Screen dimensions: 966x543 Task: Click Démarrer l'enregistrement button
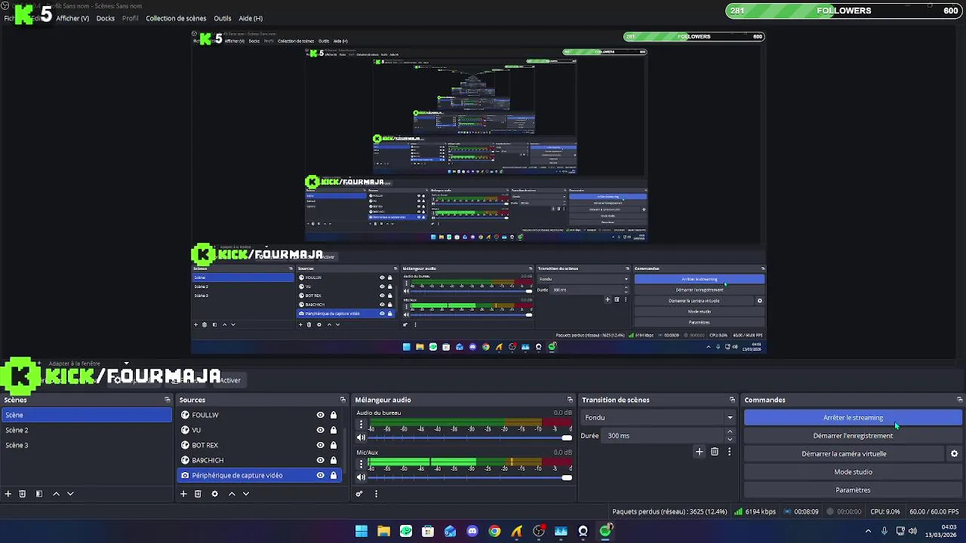coord(853,436)
